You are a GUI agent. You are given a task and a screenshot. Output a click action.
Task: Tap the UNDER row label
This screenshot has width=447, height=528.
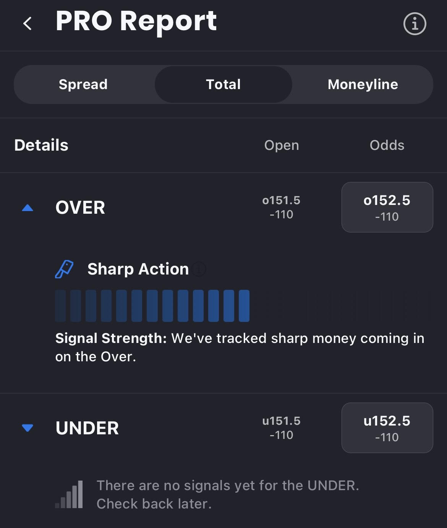[x=87, y=428]
